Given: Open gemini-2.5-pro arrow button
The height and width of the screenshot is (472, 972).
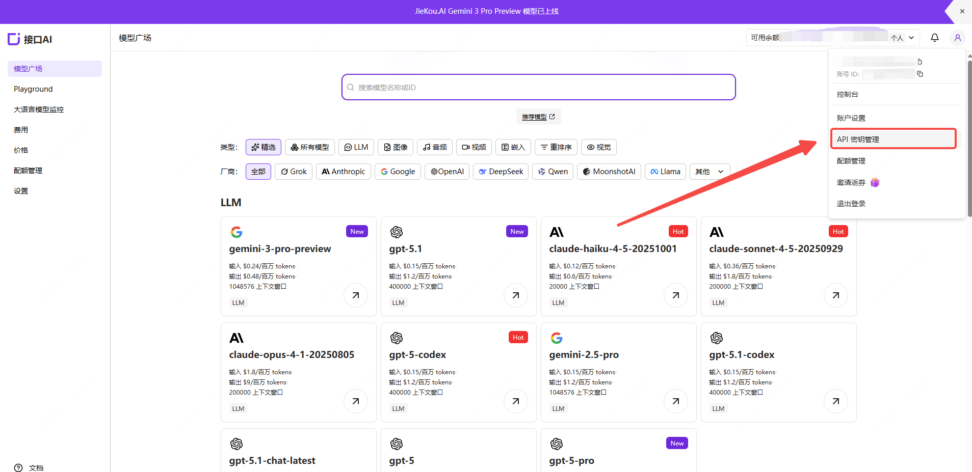Looking at the screenshot, I should click(x=676, y=401).
